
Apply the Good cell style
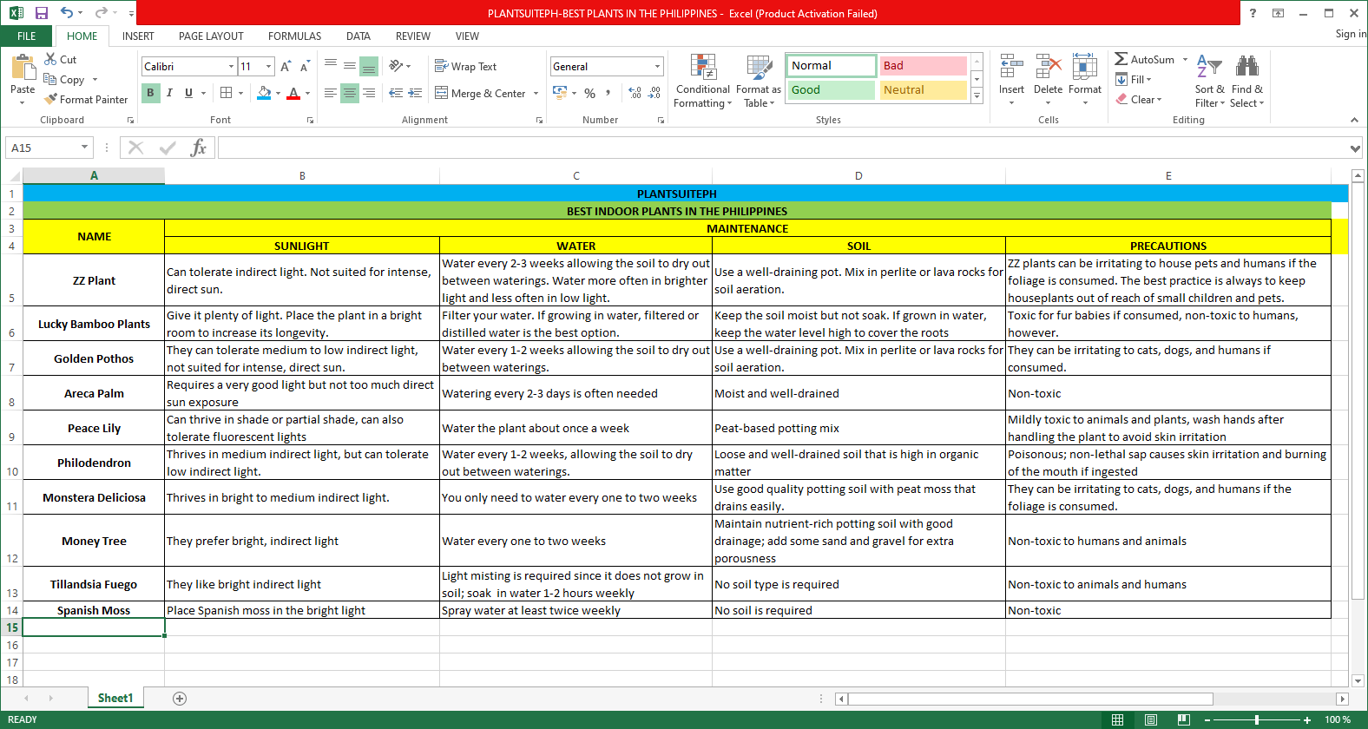point(832,90)
